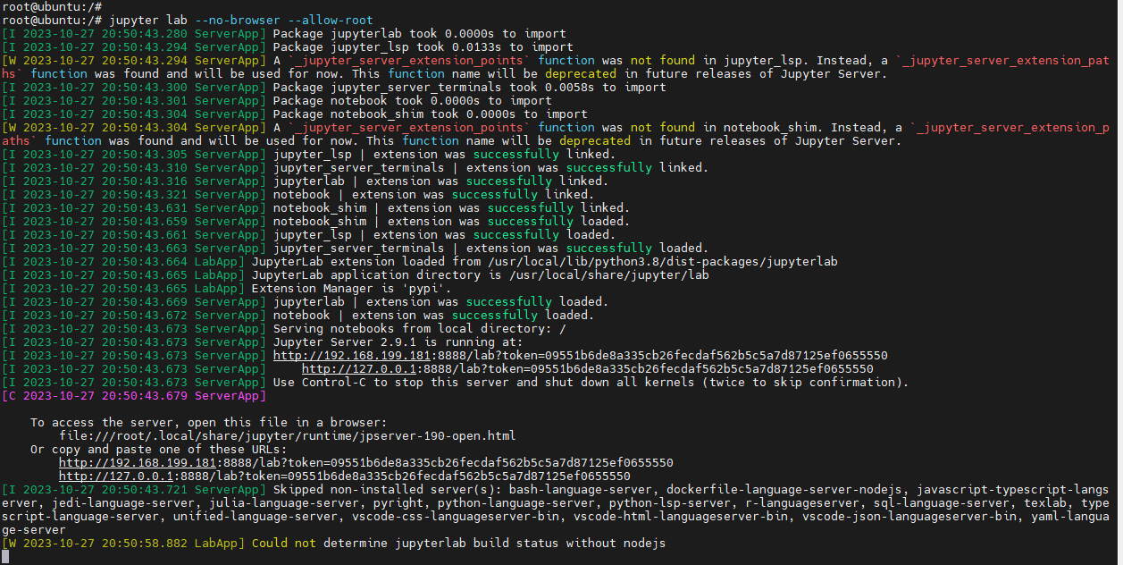Click 'Package notebook_shim took 0.0000s to import'
The height and width of the screenshot is (565, 1123).
[x=430, y=114]
